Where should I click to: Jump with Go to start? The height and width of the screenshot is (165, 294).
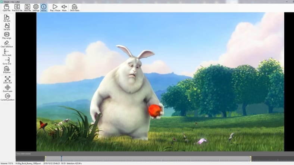click(x=7, y=53)
